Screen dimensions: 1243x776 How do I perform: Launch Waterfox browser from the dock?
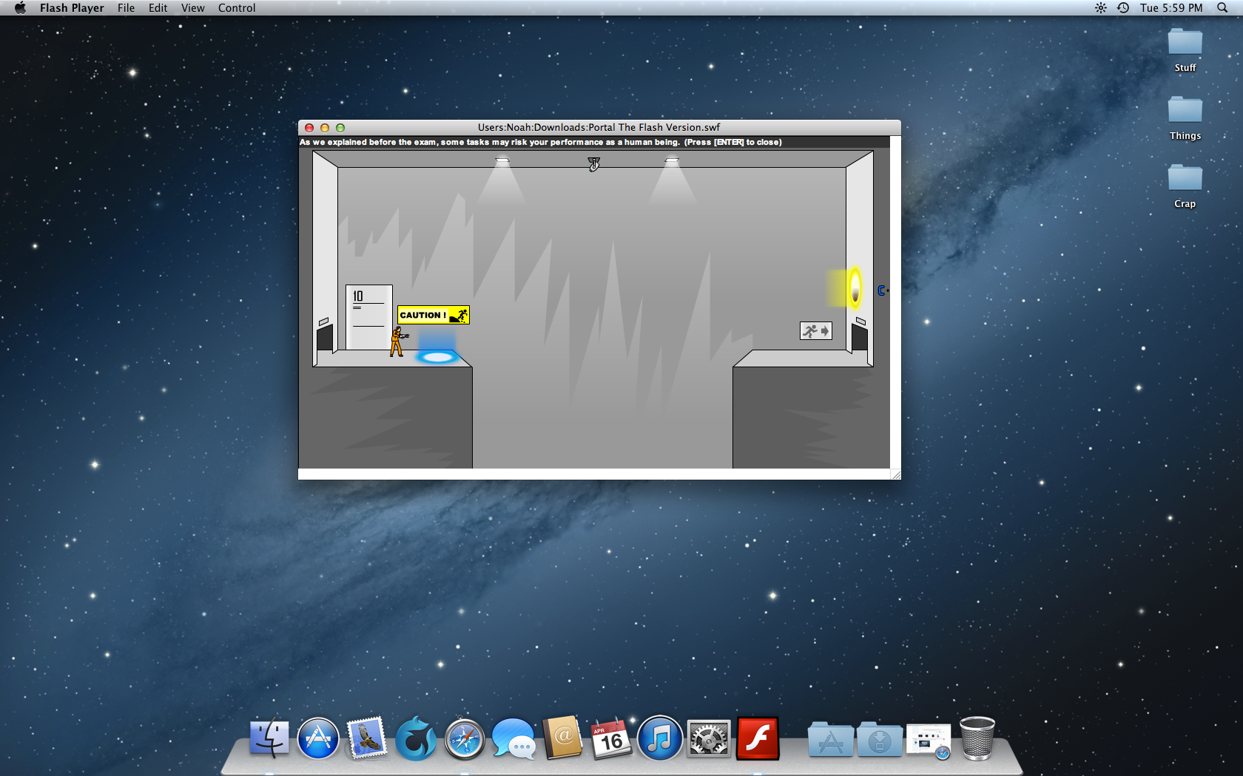click(416, 738)
